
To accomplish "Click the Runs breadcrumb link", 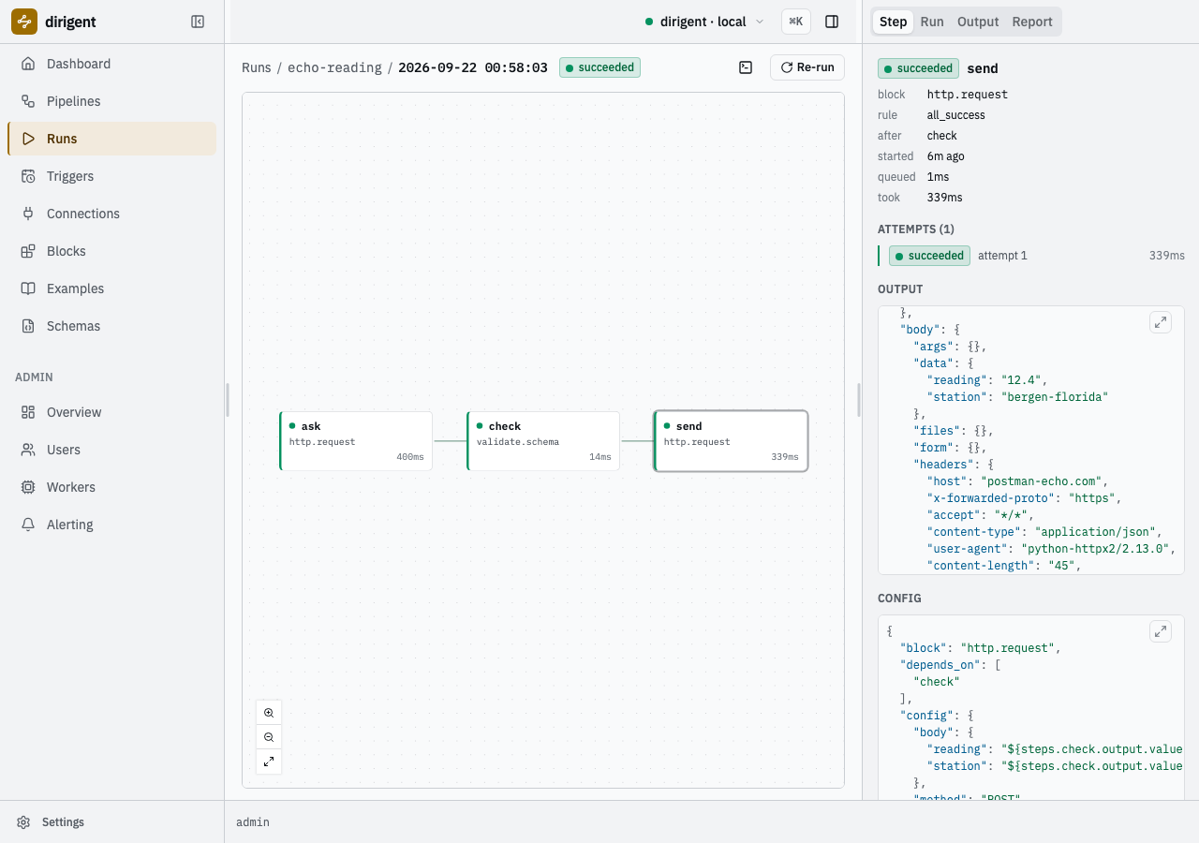I will [257, 67].
